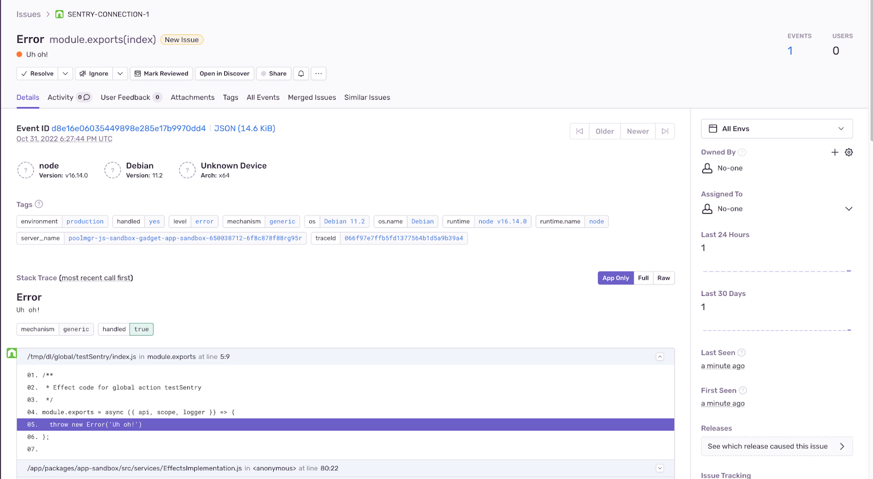Open the Issues breadcrumb link
Image resolution: width=873 pixels, height=479 pixels.
[28, 14]
